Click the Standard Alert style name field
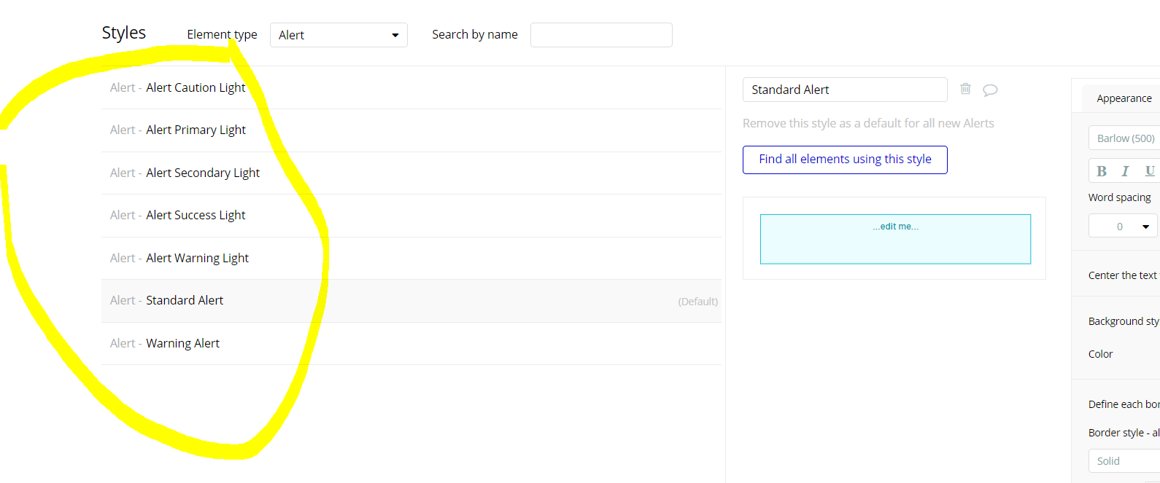This screenshot has width=1160, height=483. click(x=845, y=90)
